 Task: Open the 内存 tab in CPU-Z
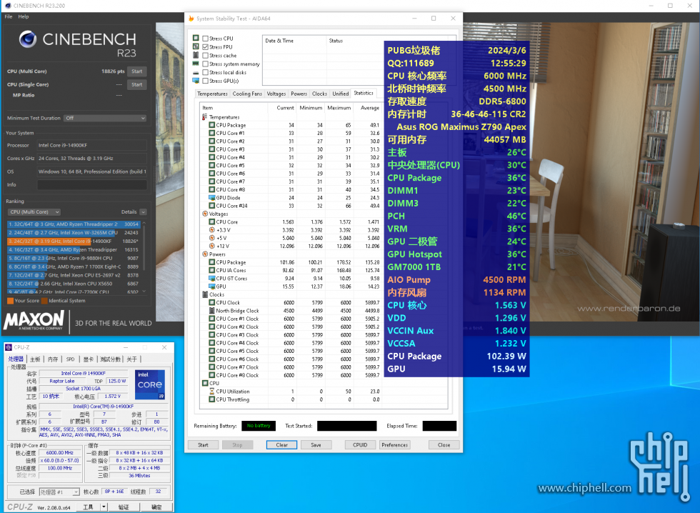[x=53, y=359]
